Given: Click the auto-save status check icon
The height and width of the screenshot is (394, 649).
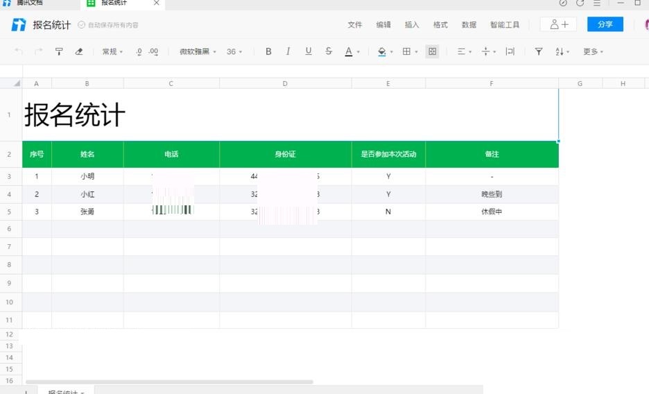Looking at the screenshot, I should click(82, 25).
